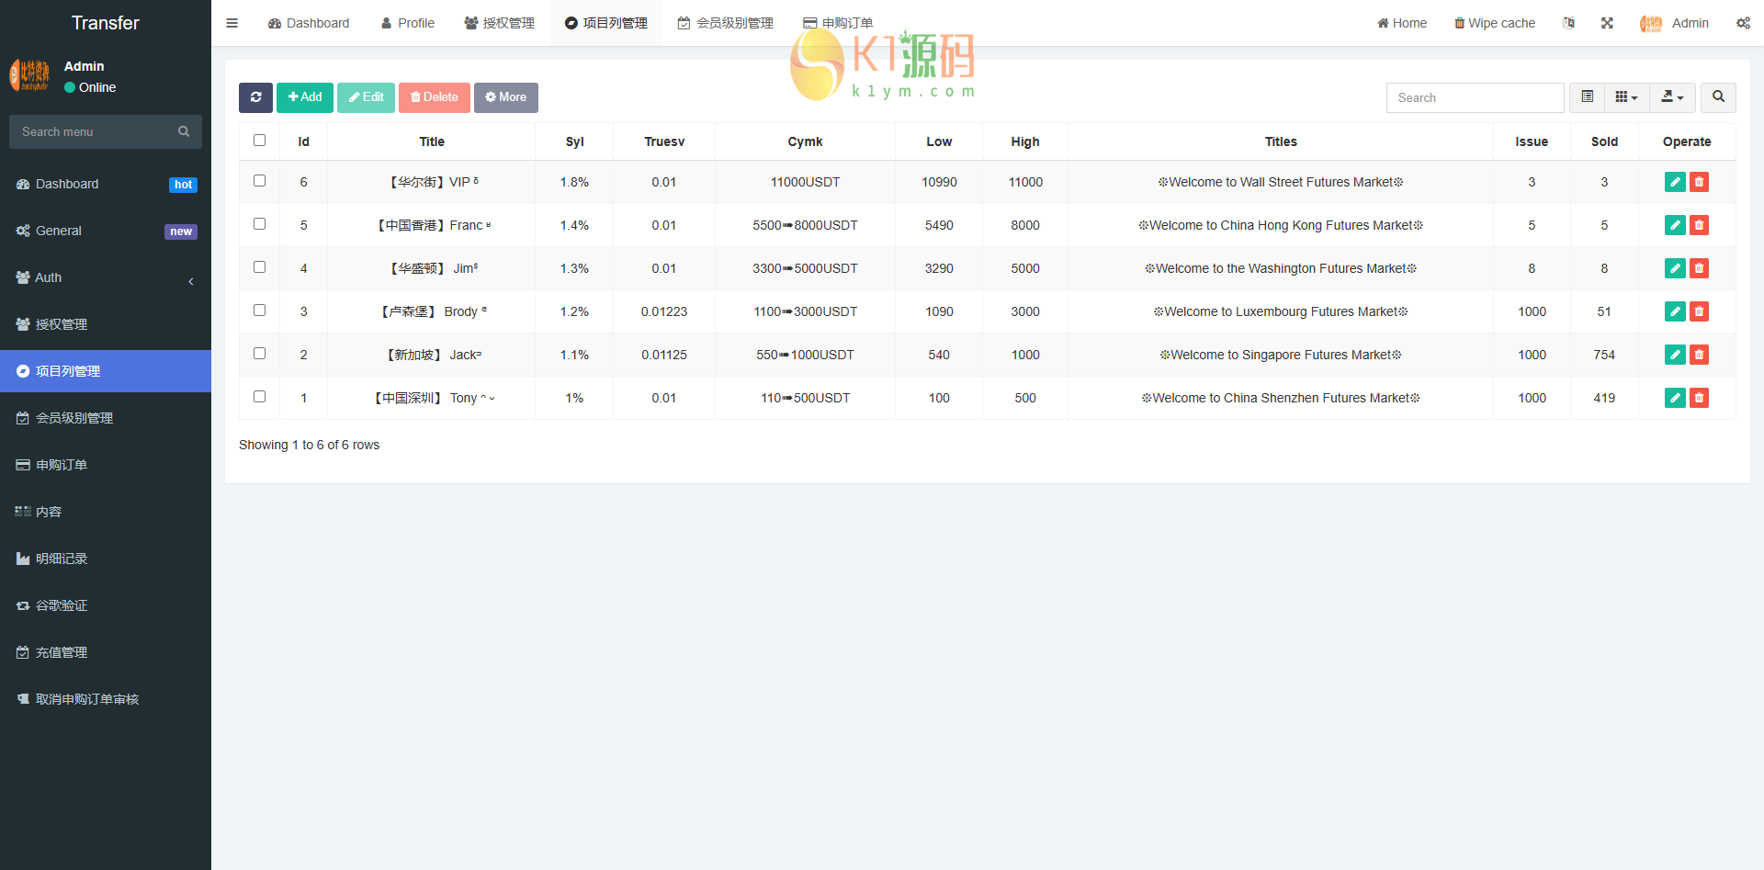Click the fullscreen icon in top bar
The width and height of the screenshot is (1764, 870).
(1607, 23)
